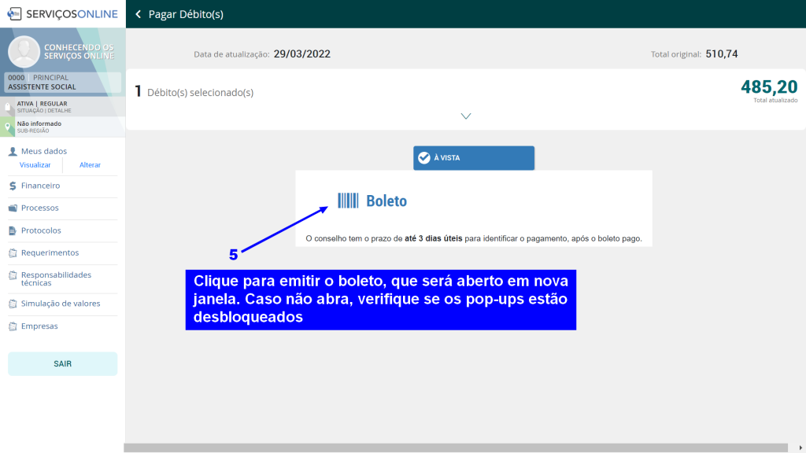Click the Boleto barcode icon
Image resolution: width=806 pixels, height=453 pixels.
coord(347,201)
